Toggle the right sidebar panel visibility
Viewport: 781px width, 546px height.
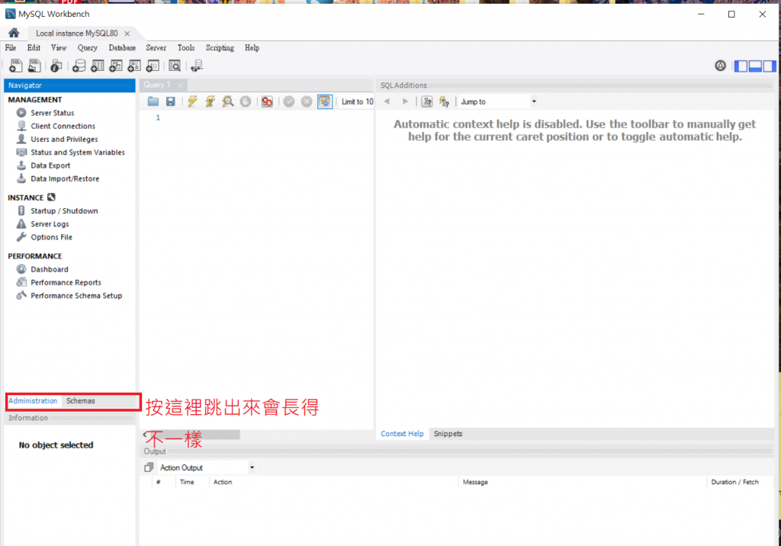pos(769,66)
